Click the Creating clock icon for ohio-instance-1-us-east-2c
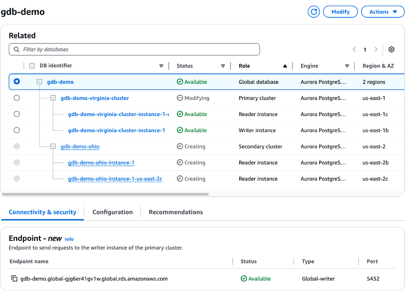 pyautogui.click(x=180, y=179)
